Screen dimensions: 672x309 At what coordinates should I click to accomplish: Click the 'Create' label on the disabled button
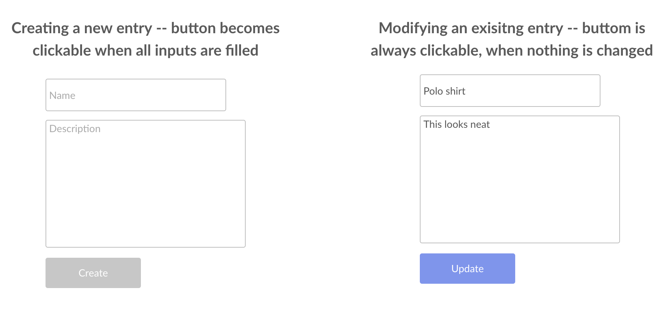tap(93, 273)
